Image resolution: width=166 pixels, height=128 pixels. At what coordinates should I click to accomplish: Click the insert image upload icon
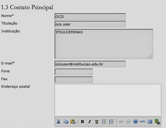point(157,121)
